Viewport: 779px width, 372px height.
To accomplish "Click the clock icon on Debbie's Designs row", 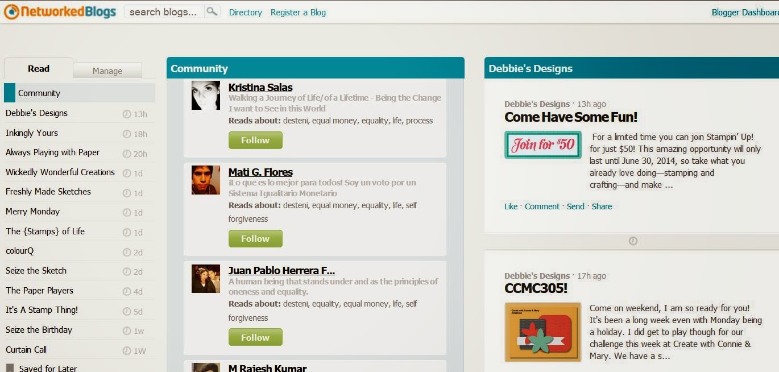I will pyautogui.click(x=127, y=114).
